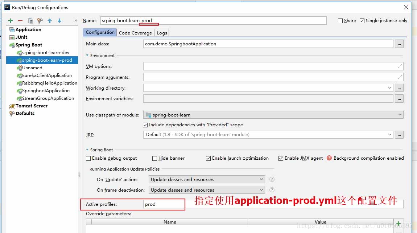Collapse the Environment section
417x233 pixels.
[x=87, y=56]
